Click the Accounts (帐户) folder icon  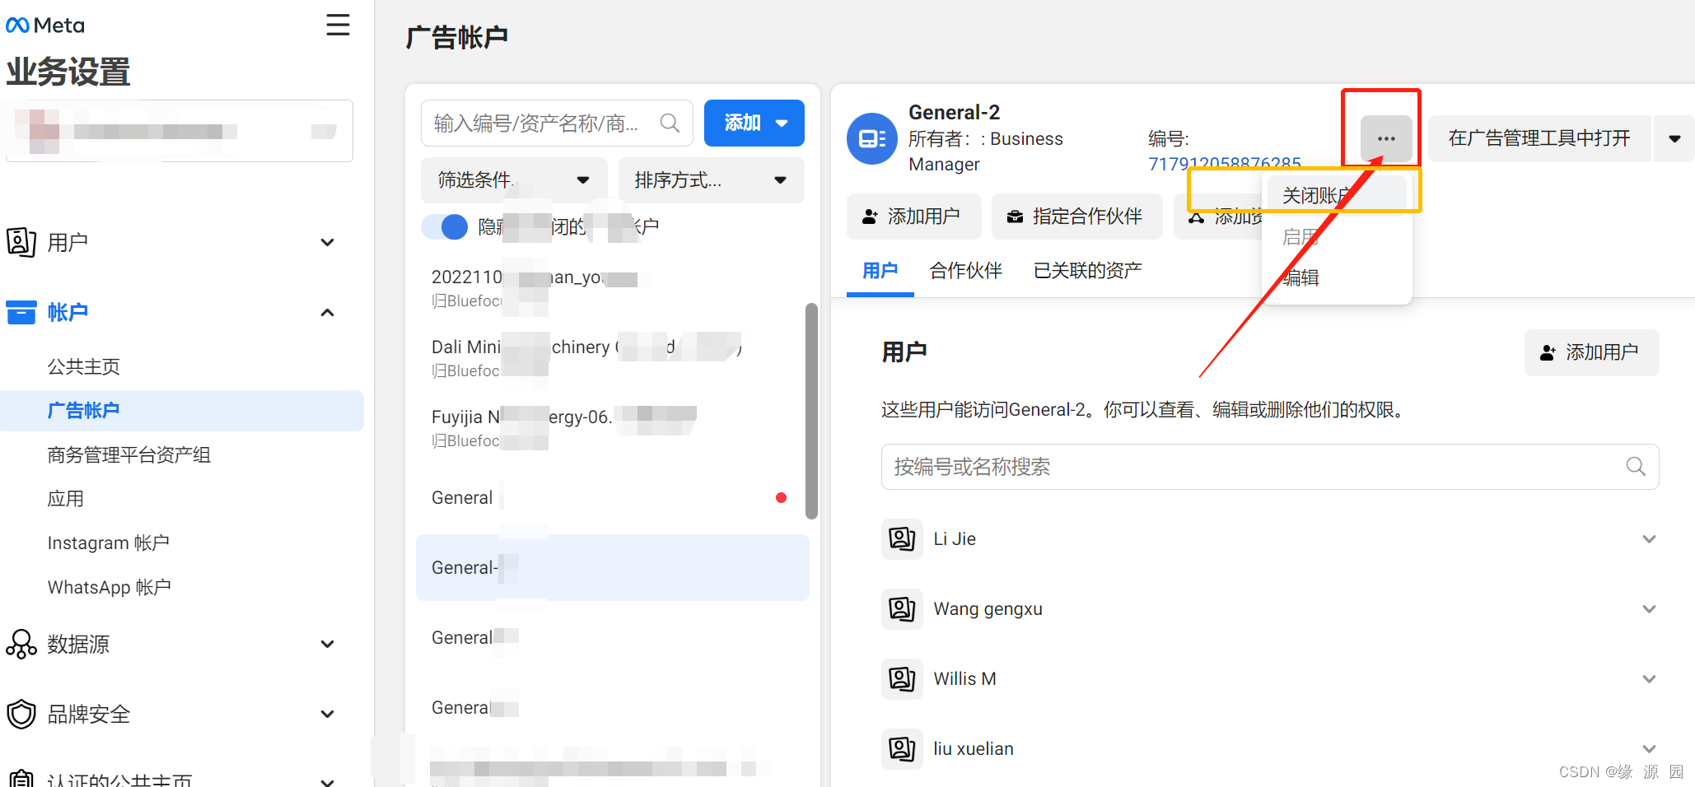coord(21,313)
